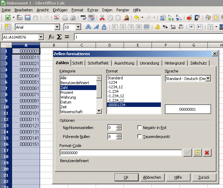Switch to the Ausrichtung tab
This screenshot has height=188, width=223.
pyautogui.click(x=124, y=63)
